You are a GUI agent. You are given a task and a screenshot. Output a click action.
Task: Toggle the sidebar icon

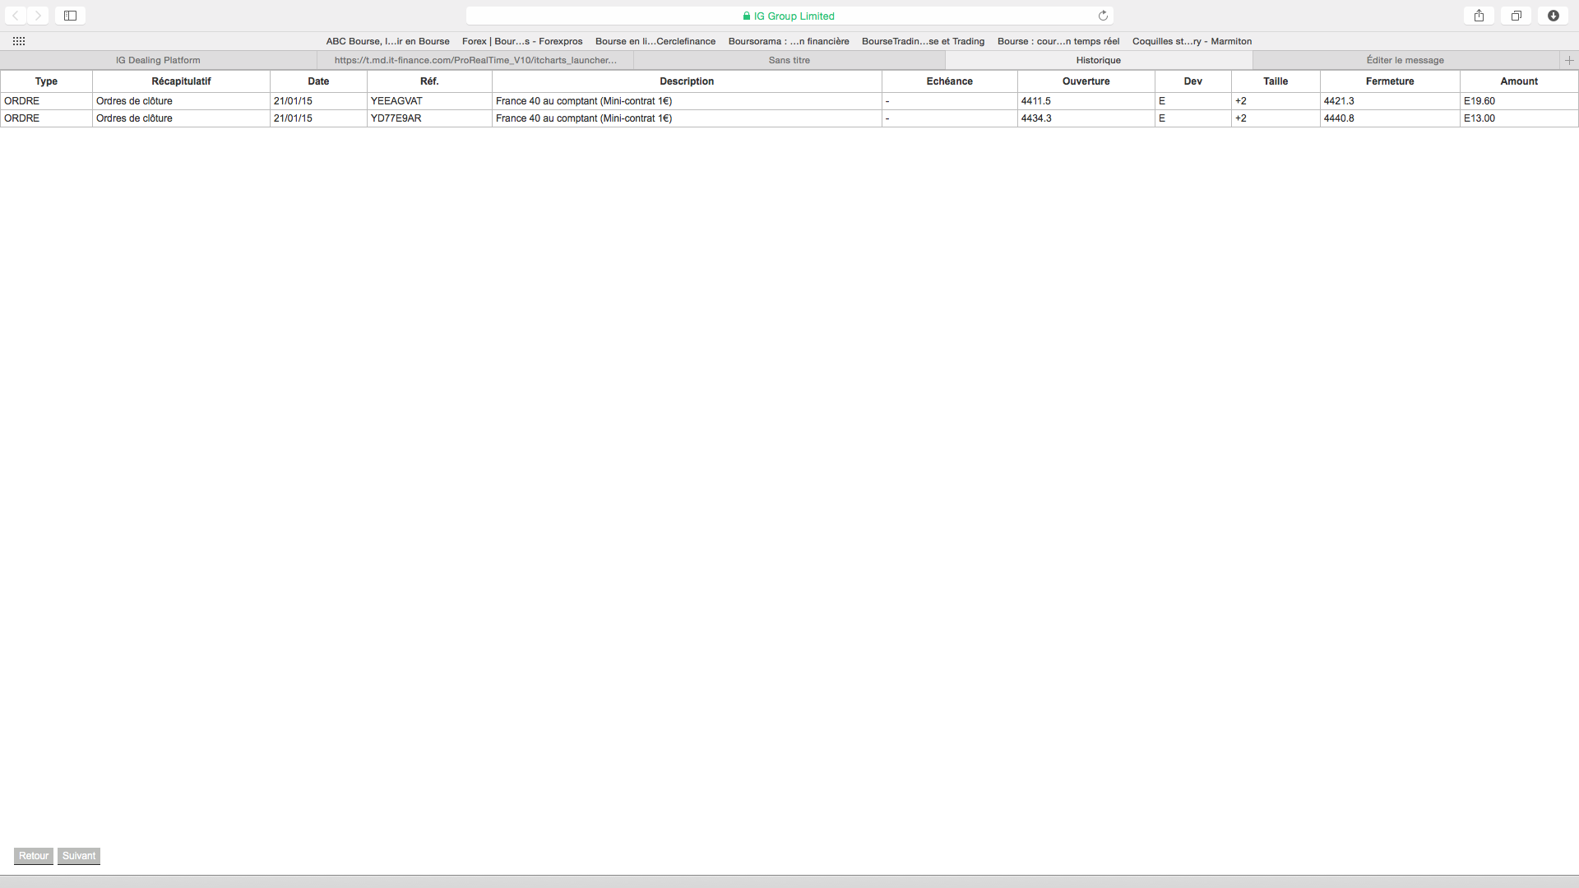[71, 16]
